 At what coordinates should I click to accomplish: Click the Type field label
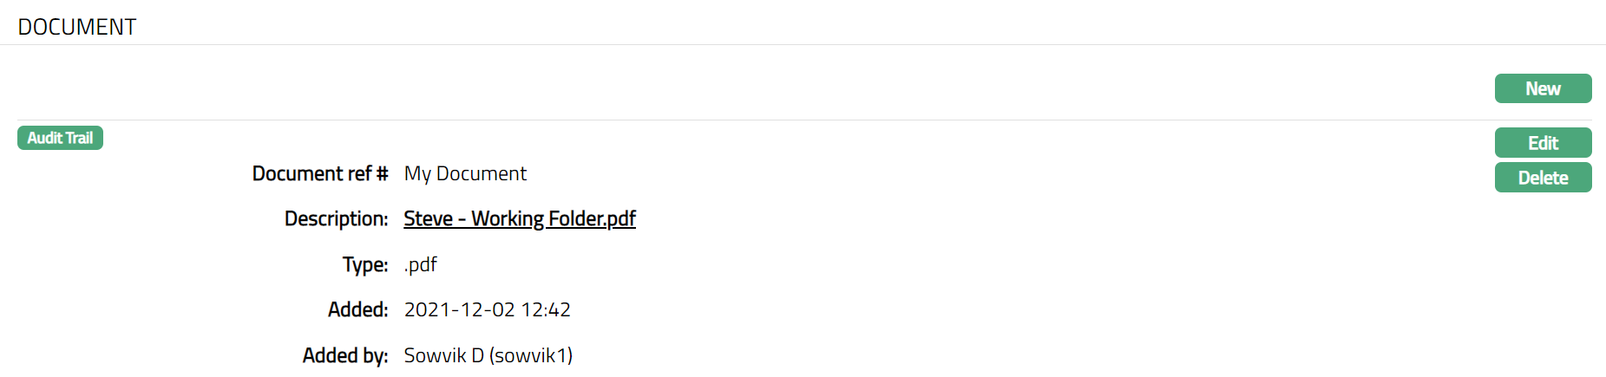tap(364, 264)
